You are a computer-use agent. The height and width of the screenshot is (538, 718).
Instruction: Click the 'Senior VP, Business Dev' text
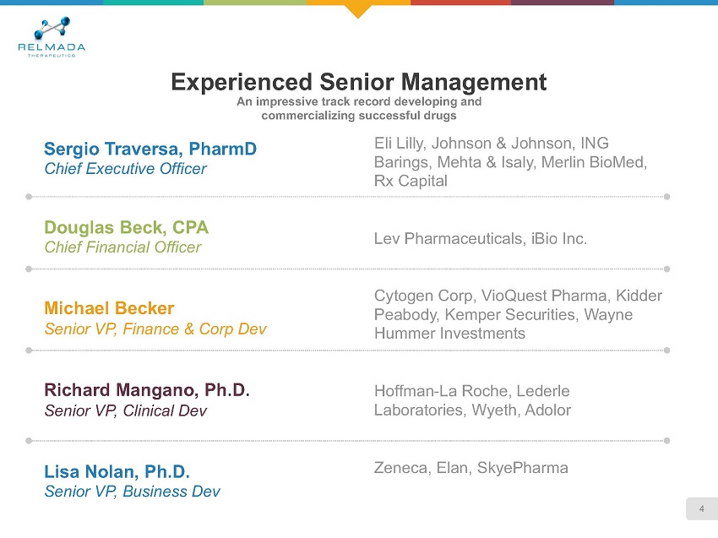pos(132,492)
